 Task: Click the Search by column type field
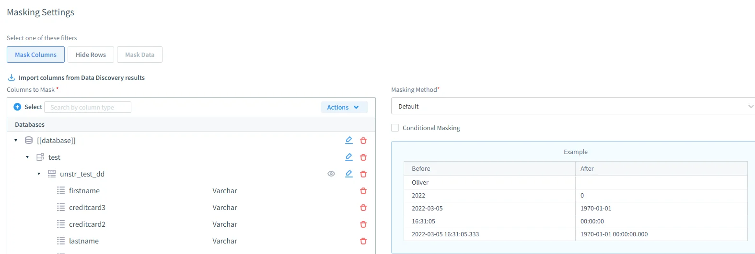coord(88,107)
